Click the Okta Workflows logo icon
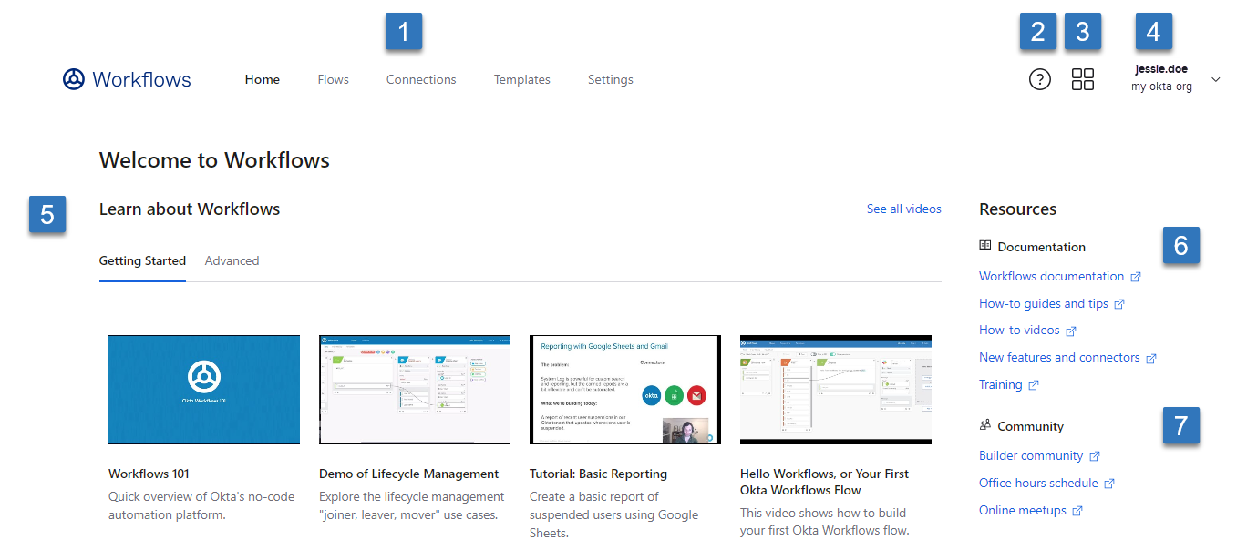Viewport: 1247px width, 550px height. 73,79
